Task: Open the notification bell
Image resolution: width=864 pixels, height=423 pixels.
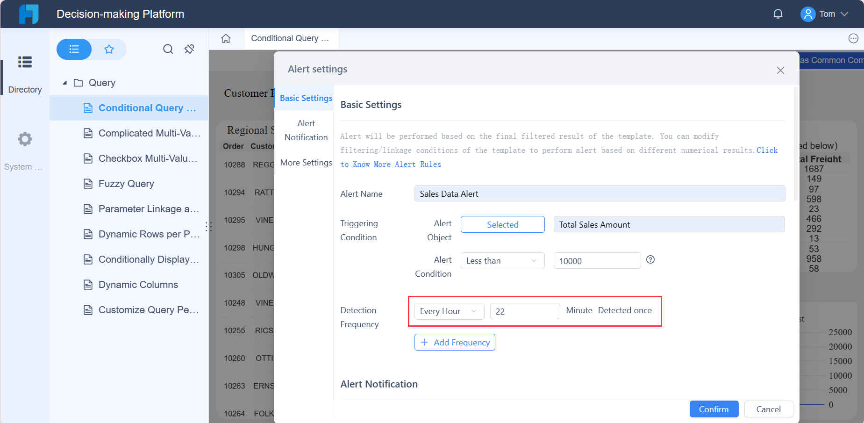Action: click(778, 14)
